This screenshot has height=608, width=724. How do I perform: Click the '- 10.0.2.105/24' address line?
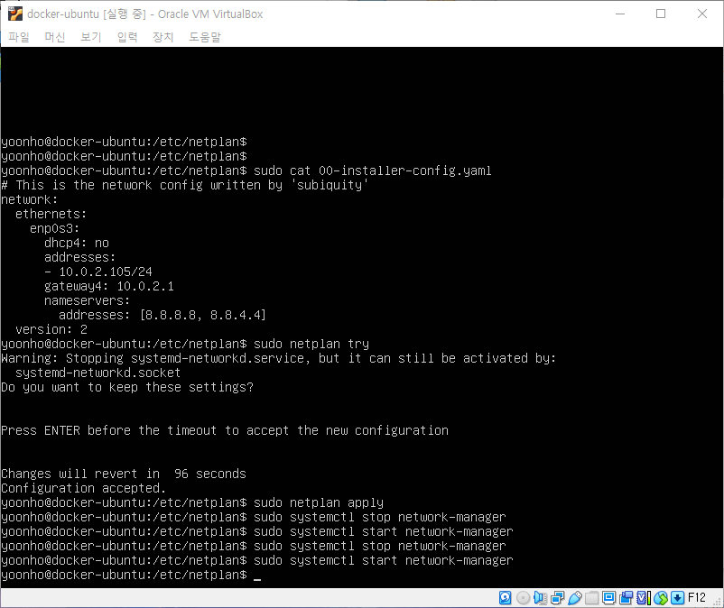point(98,272)
